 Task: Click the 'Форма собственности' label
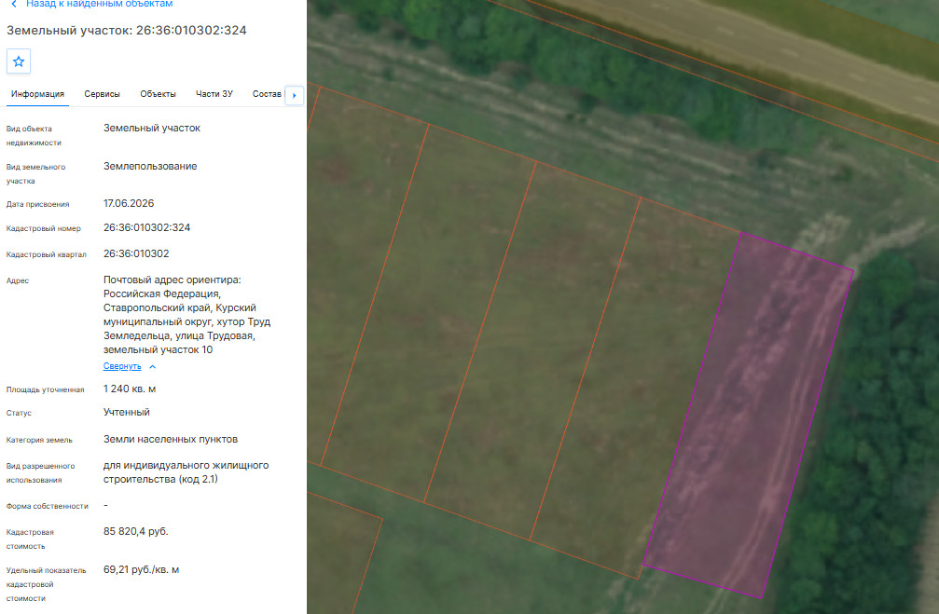(47, 506)
